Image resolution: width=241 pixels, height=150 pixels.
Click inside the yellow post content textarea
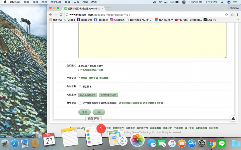pos(153,40)
